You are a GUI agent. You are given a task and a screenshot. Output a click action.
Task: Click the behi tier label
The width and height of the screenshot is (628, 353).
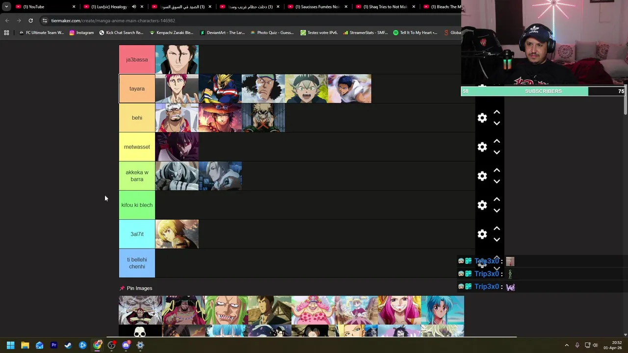pyautogui.click(x=137, y=118)
